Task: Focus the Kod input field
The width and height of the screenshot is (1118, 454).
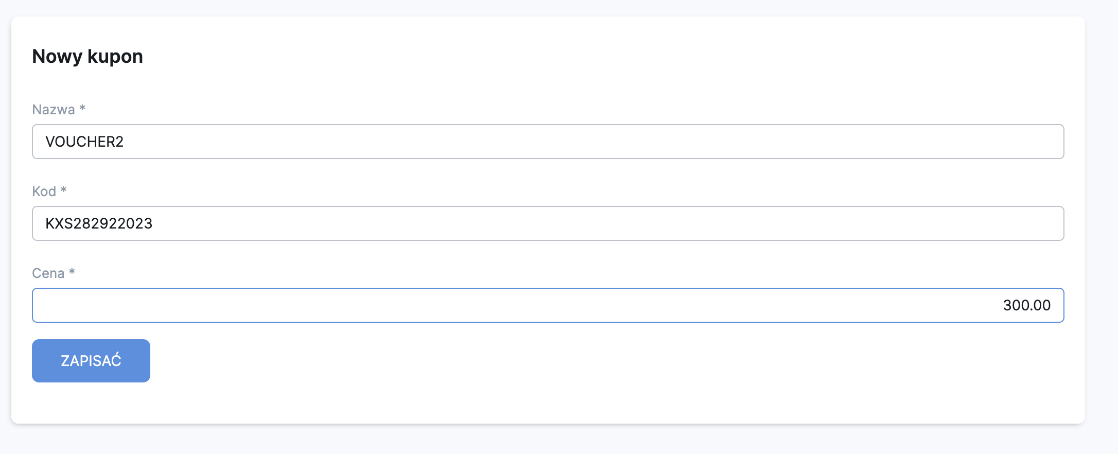Action: point(548,223)
